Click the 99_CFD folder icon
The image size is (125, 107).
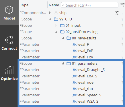[56, 19]
